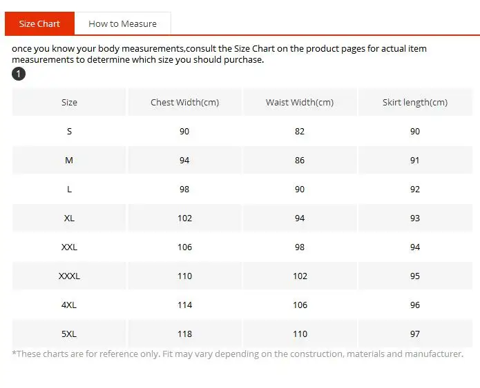Click chest width value 118

[x=184, y=334]
